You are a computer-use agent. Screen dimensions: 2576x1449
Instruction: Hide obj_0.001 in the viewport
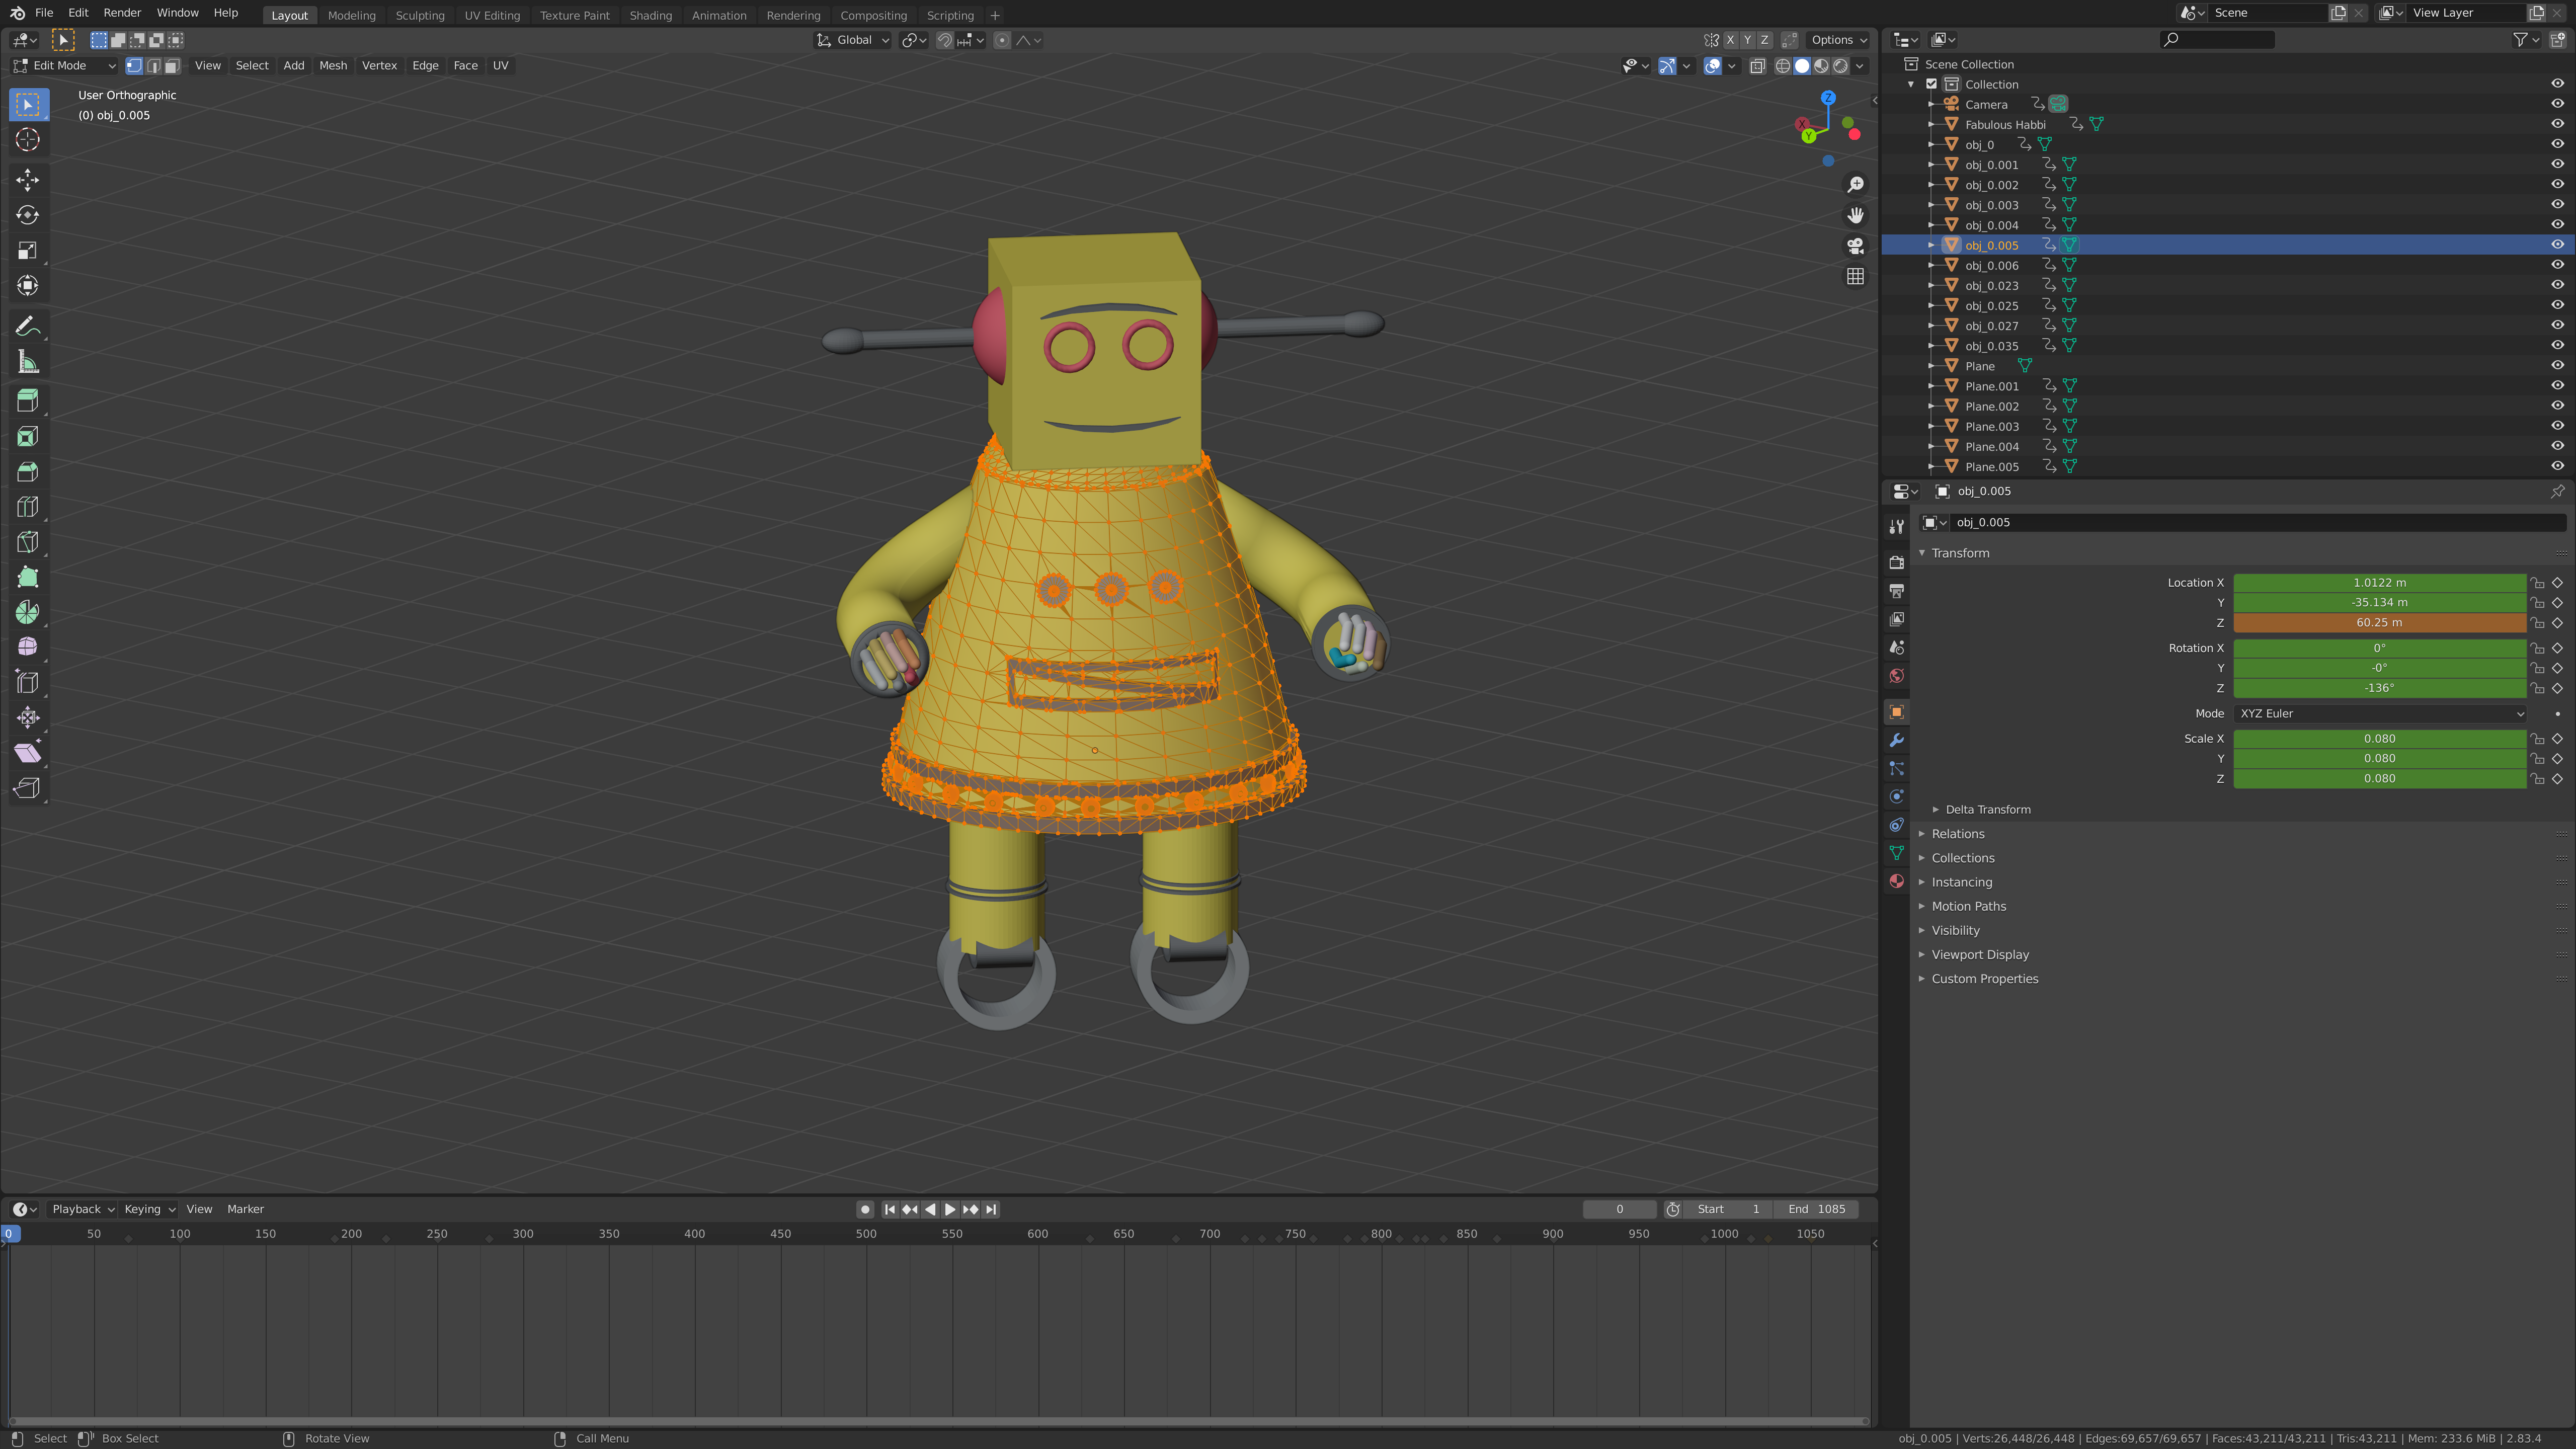2556,163
